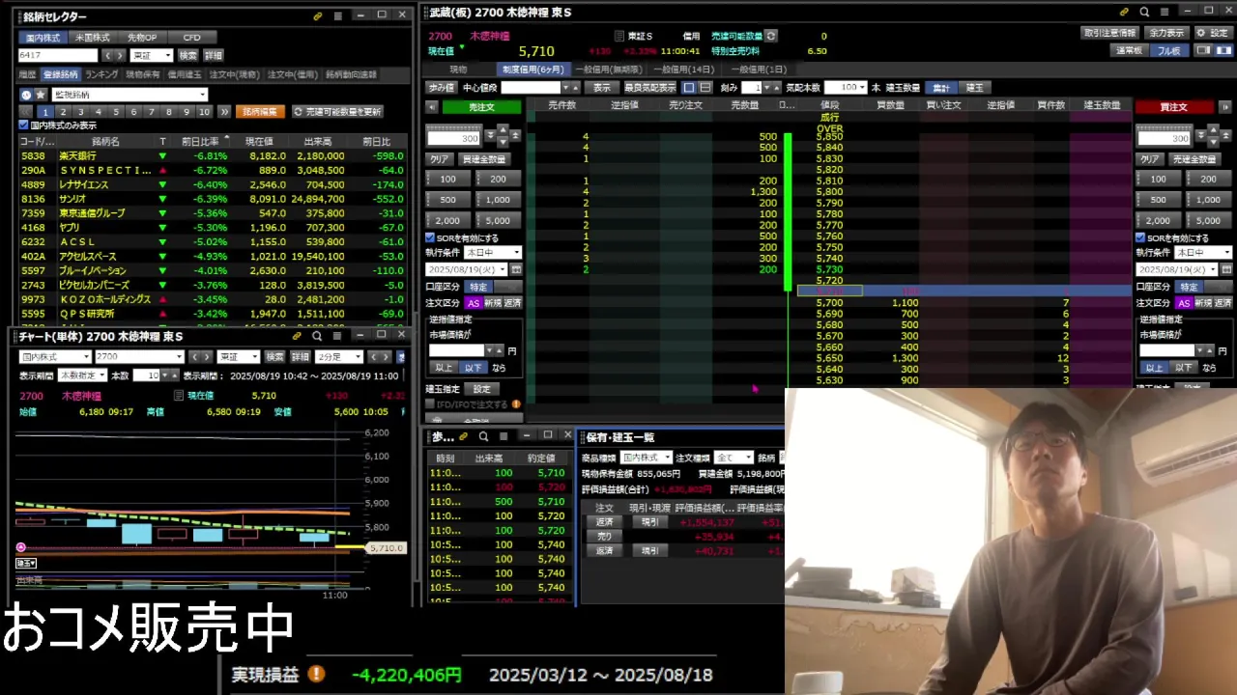
Task: Click link icon in 武蔵 order window title
Action: click(1124, 13)
